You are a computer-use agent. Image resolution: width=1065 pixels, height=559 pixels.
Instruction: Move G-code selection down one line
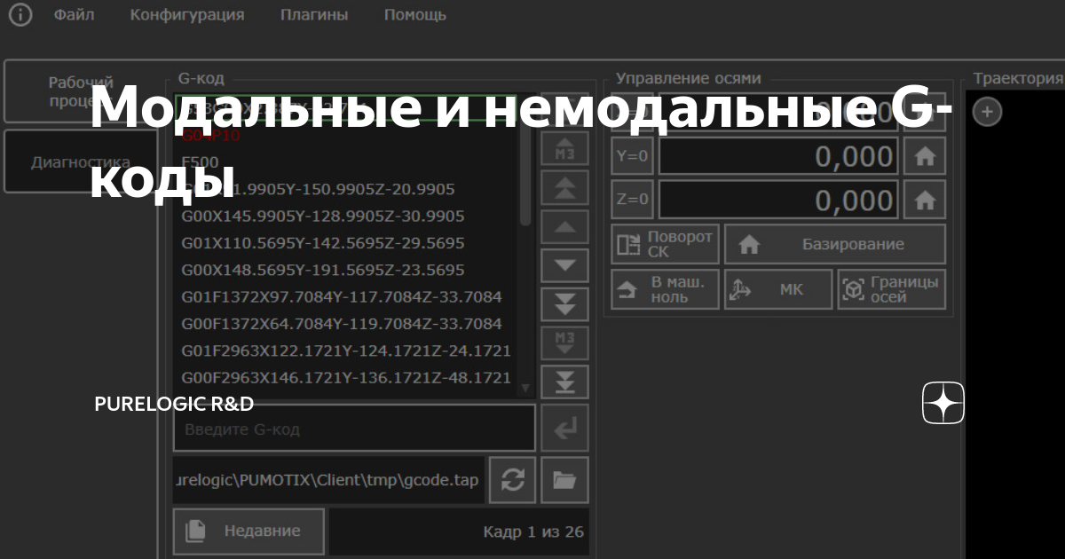(x=565, y=264)
